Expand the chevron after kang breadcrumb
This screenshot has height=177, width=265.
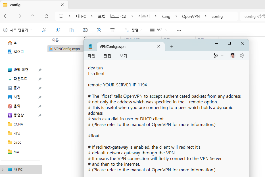click(176, 16)
